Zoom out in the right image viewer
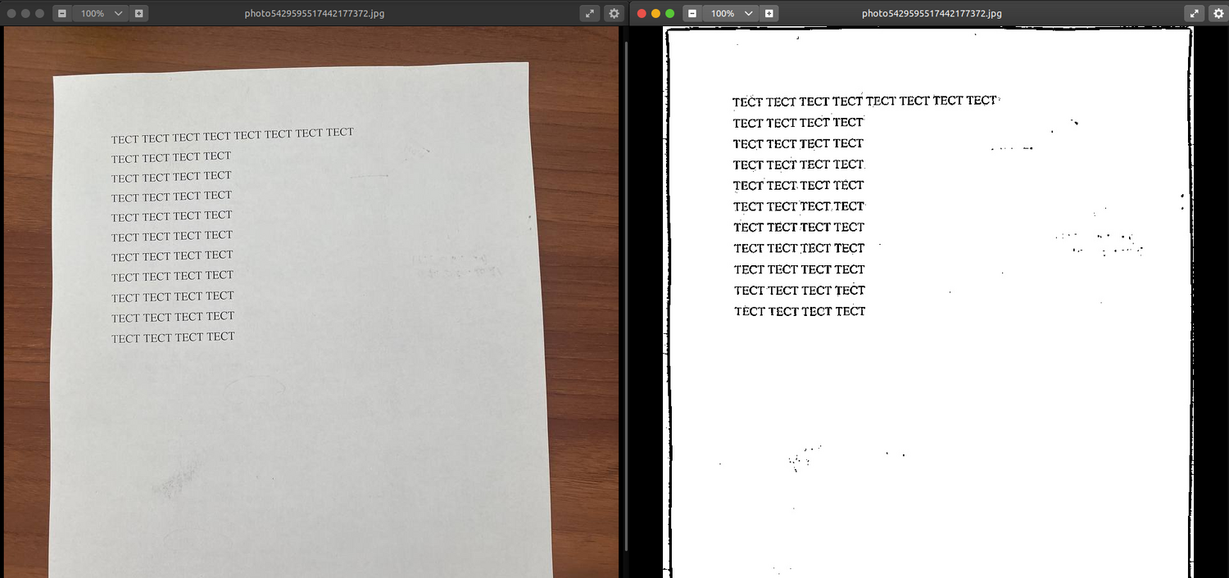The width and height of the screenshot is (1229, 578). pyautogui.click(x=691, y=13)
